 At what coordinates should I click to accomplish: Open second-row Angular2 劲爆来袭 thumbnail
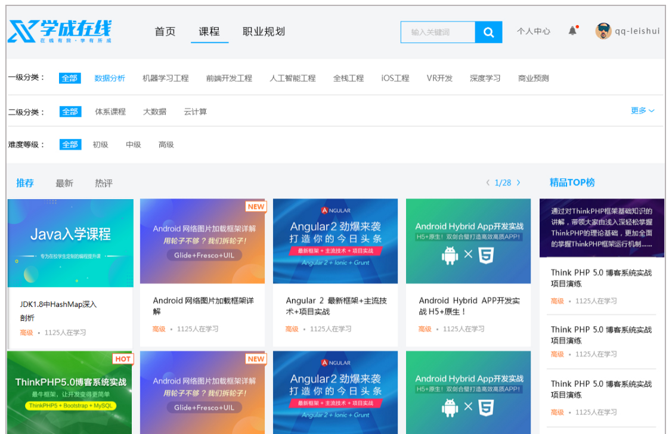335,393
